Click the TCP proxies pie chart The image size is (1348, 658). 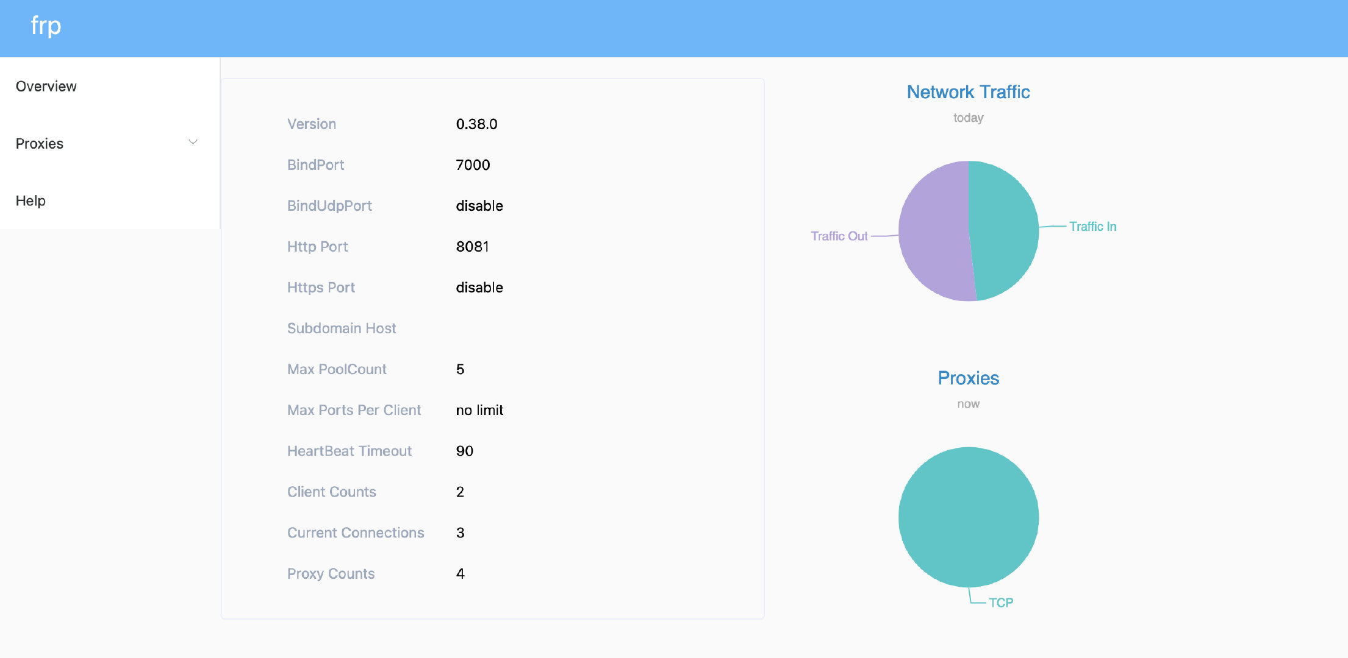[969, 517]
